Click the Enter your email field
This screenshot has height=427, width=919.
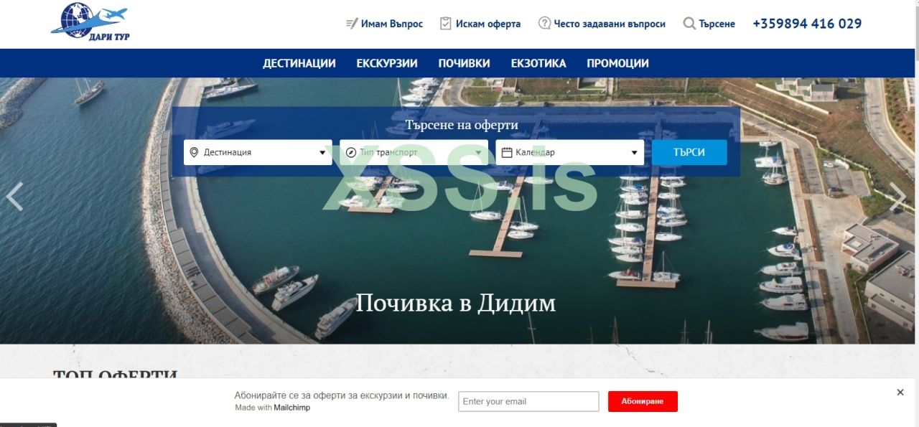click(528, 401)
